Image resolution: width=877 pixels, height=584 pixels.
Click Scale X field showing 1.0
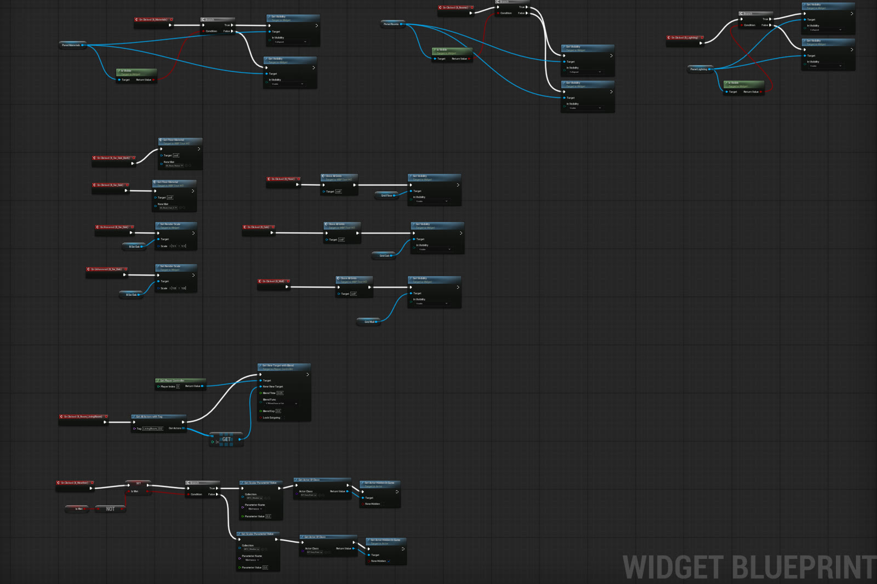(x=174, y=288)
